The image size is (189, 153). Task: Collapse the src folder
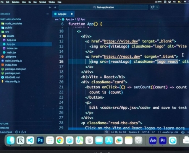tap(7, 32)
